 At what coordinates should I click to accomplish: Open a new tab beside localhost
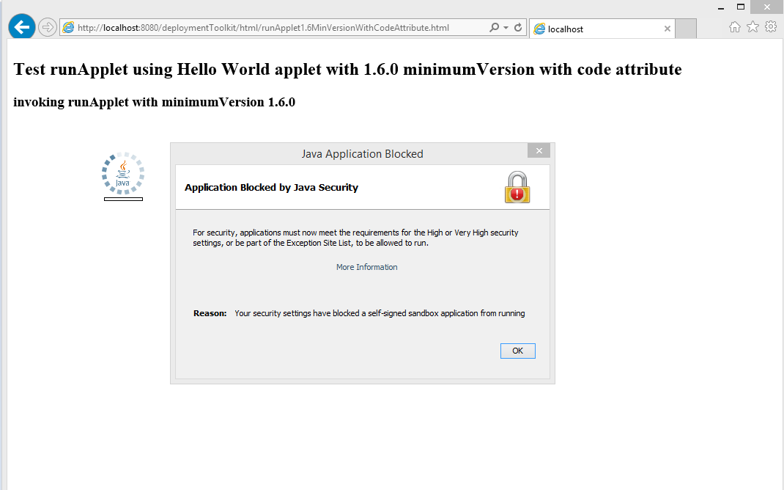tap(685, 29)
